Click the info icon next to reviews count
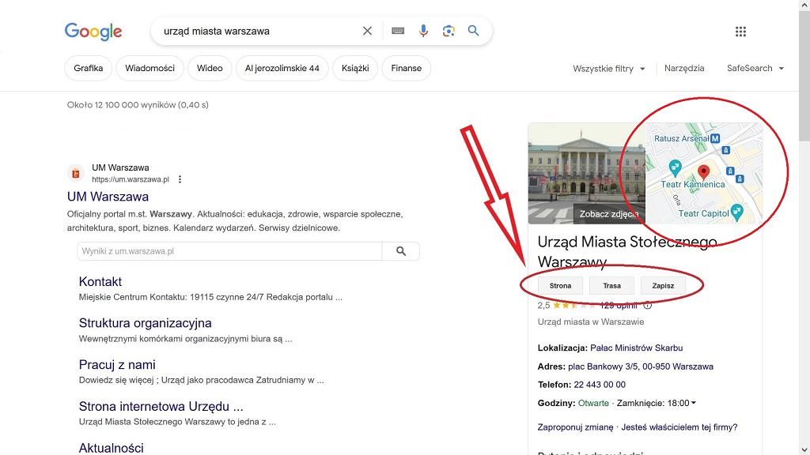810x455 pixels. point(647,306)
